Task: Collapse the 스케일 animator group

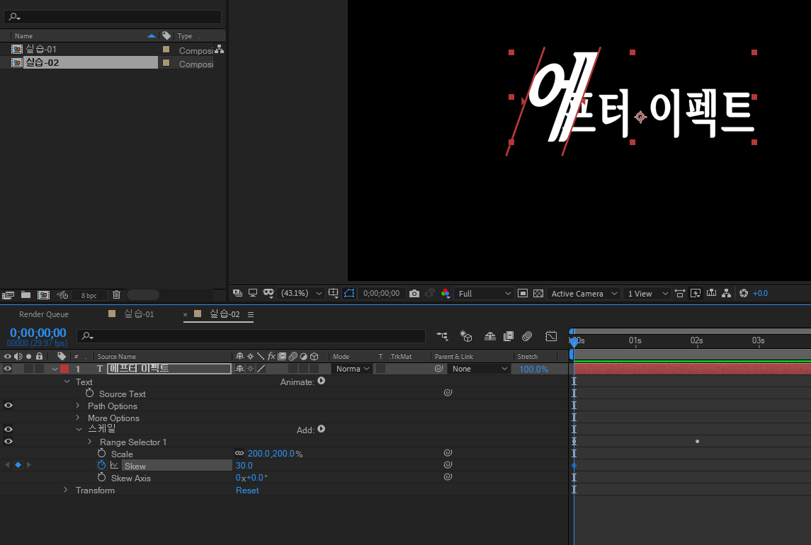Action: [79, 429]
